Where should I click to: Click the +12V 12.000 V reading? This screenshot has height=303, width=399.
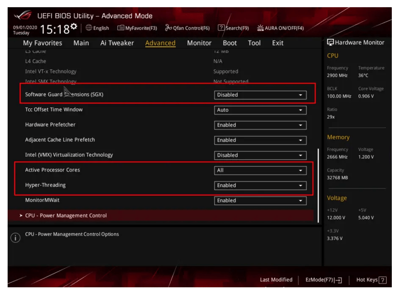(336, 218)
